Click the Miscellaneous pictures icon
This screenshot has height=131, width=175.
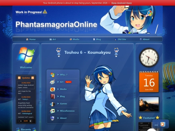(x=52, y=111)
